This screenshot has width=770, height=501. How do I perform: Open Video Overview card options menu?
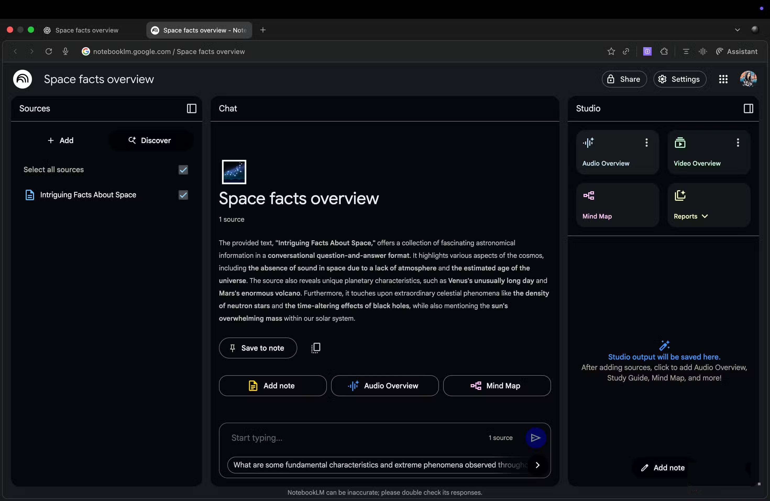coord(738,142)
